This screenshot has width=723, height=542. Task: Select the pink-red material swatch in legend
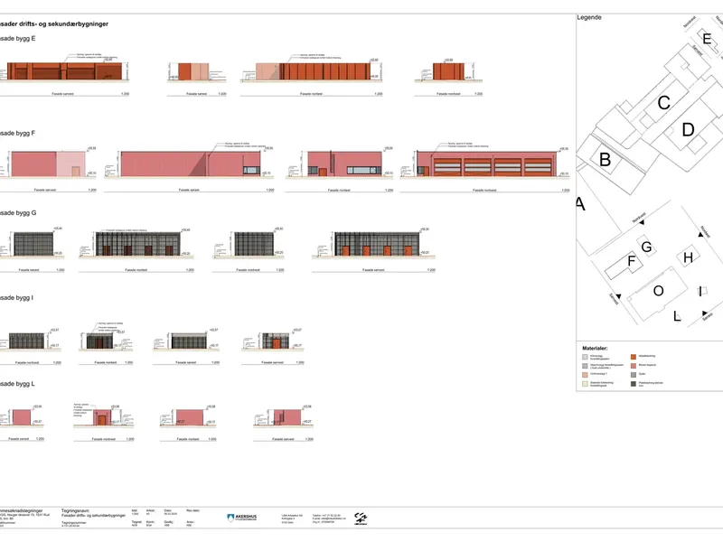tap(634, 366)
